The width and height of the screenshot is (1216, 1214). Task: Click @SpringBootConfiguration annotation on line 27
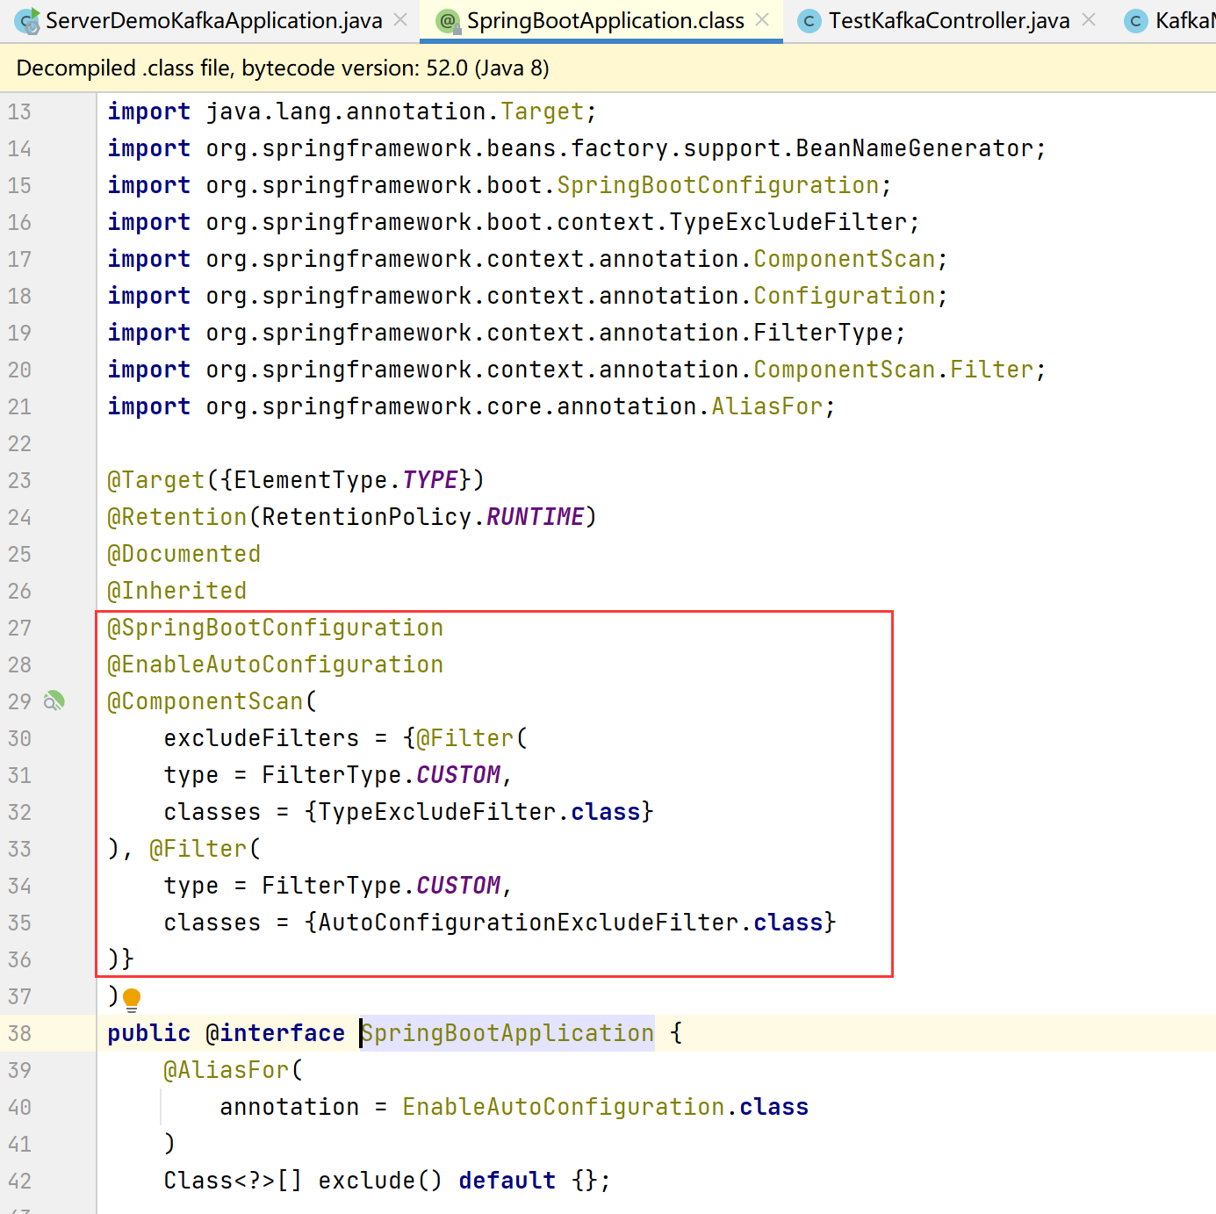click(275, 628)
